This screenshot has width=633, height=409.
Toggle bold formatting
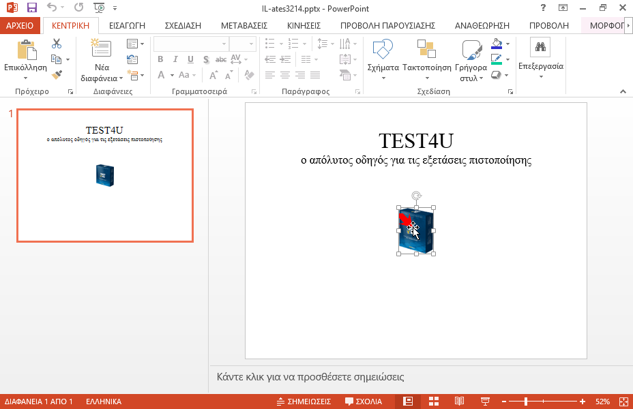[160, 59]
